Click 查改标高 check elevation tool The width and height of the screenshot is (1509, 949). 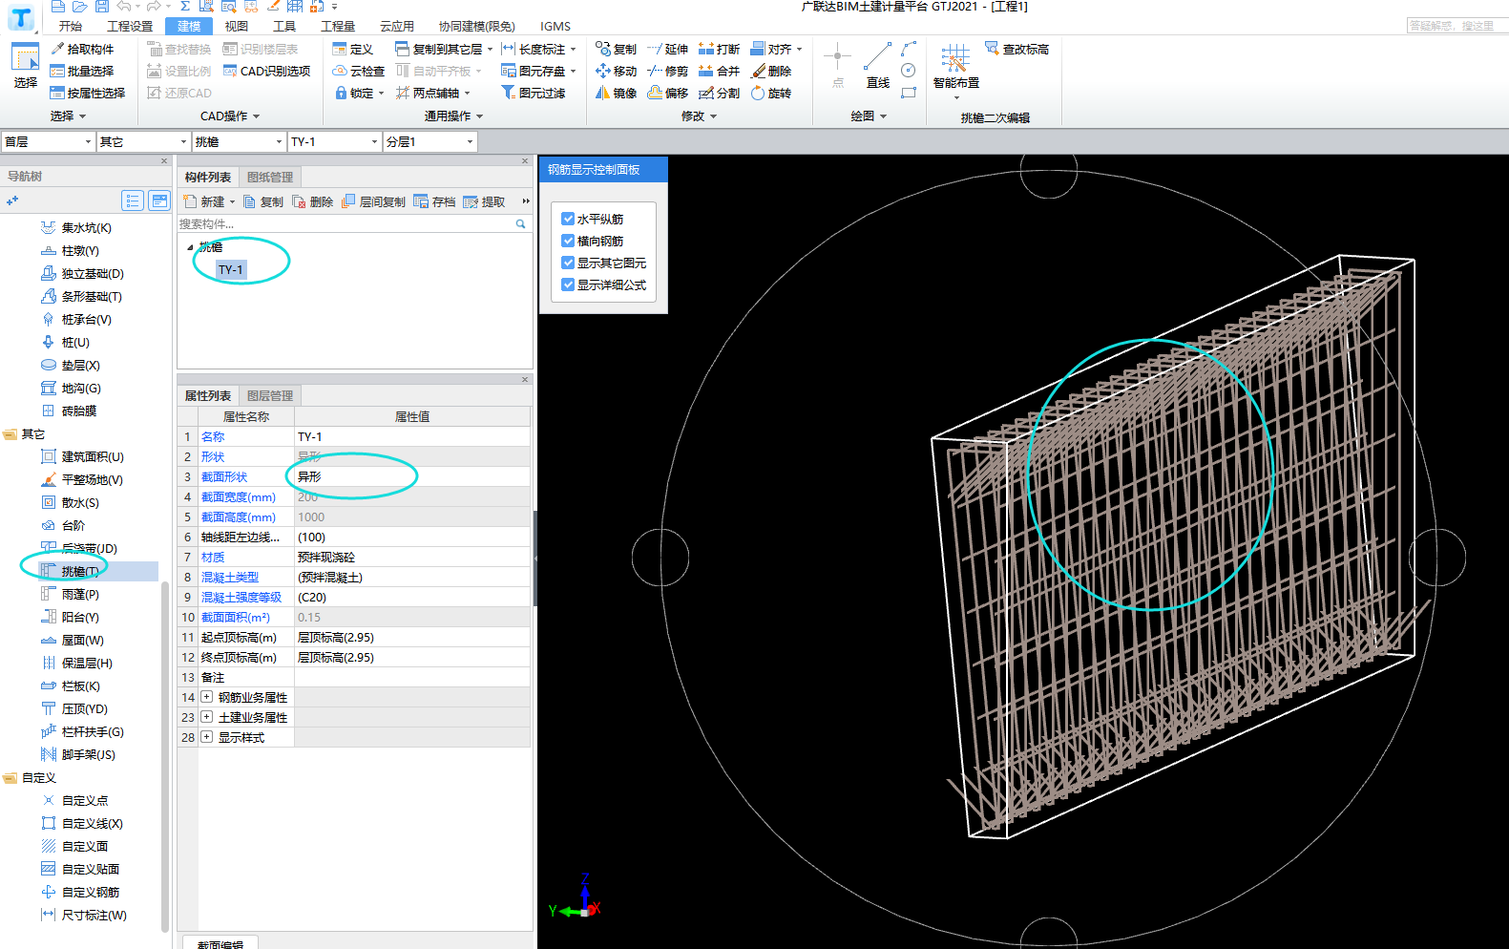click(1016, 49)
